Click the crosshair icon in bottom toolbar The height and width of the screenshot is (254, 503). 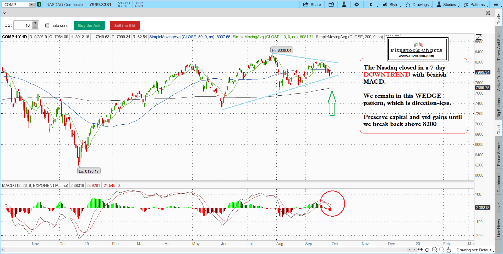427,250
